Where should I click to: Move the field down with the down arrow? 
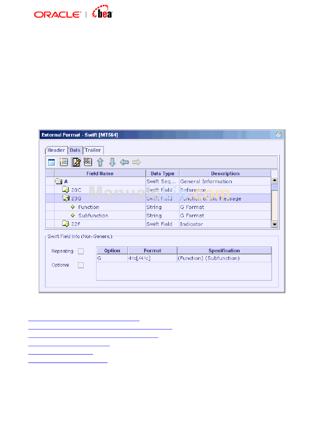tap(112, 162)
